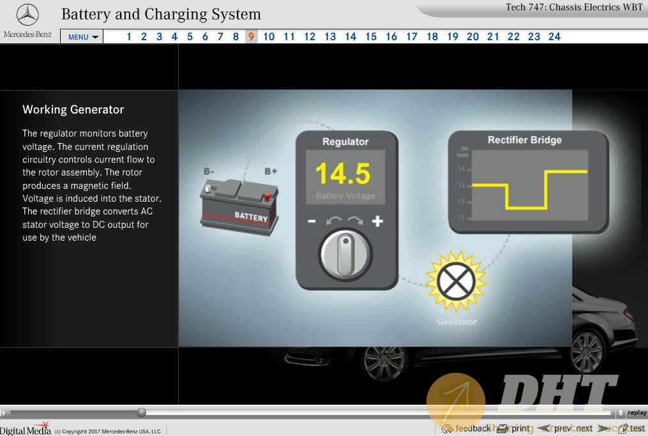
Task: Open the feedback link
Action: pyautogui.click(x=467, y=428)
